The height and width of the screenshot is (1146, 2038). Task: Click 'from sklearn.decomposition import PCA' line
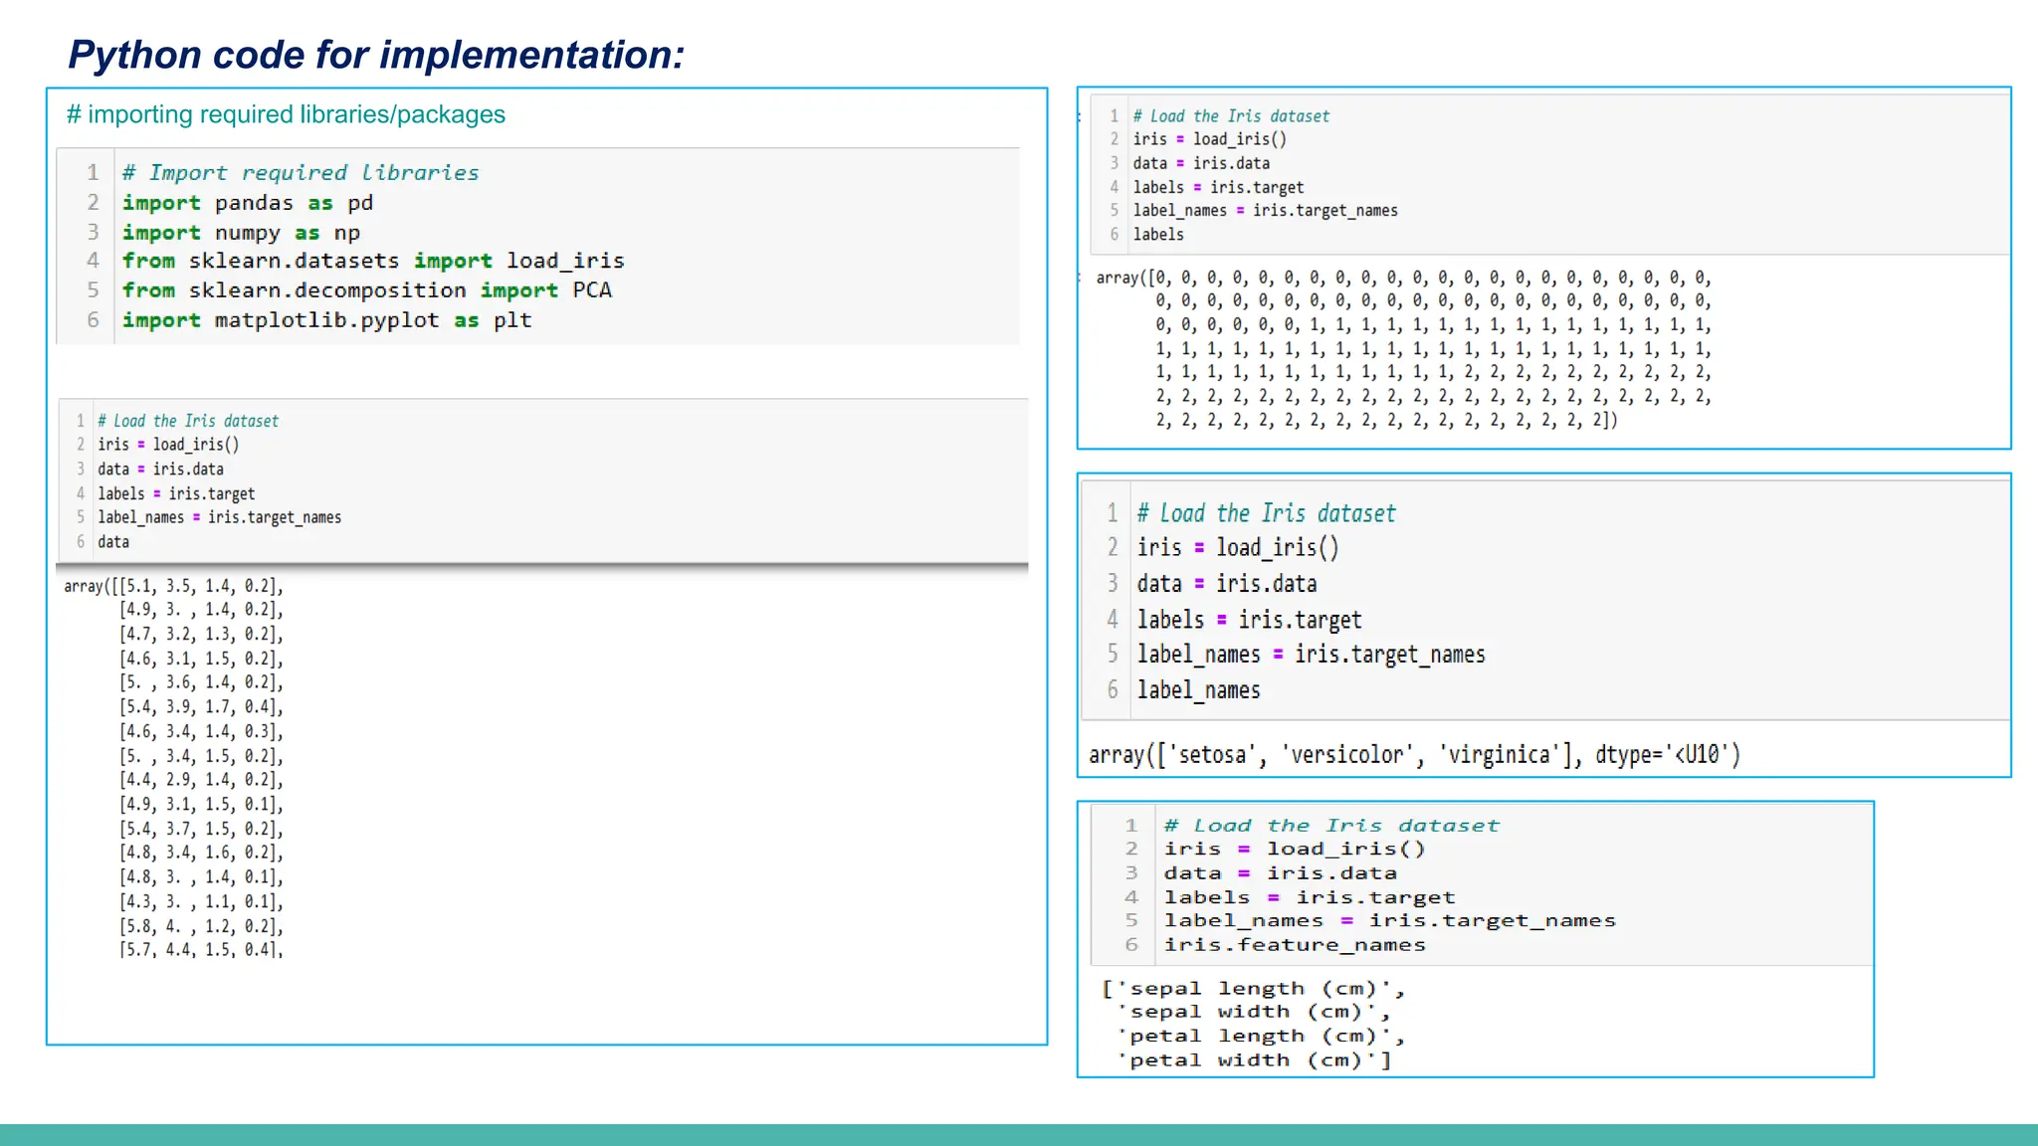(366, 290)
